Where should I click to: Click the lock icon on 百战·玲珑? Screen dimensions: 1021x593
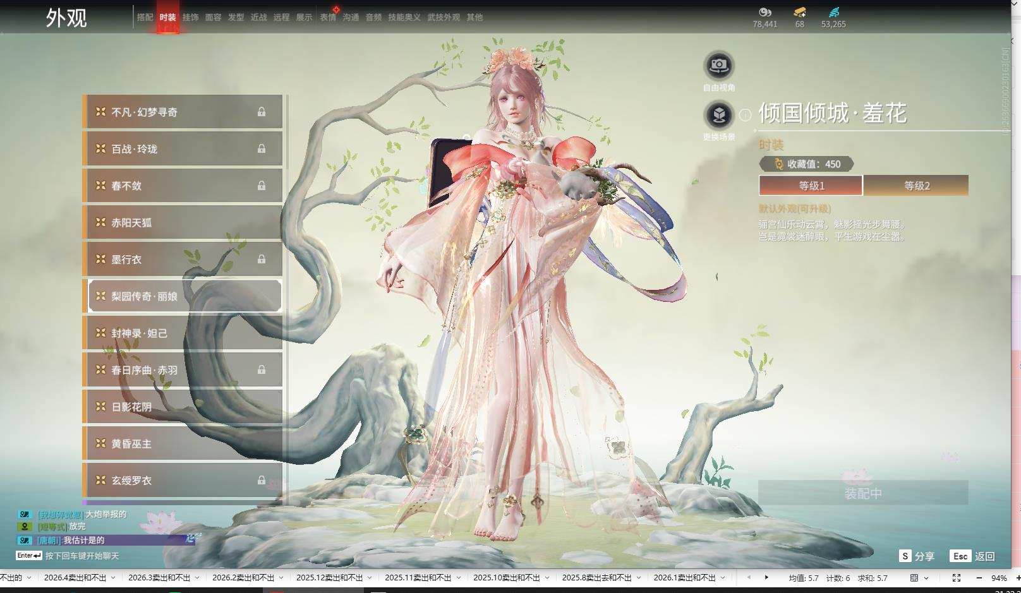pyautogui.click(x=261, y=148)
